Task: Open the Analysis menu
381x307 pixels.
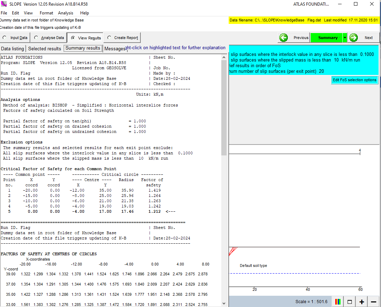Action: 65,13
